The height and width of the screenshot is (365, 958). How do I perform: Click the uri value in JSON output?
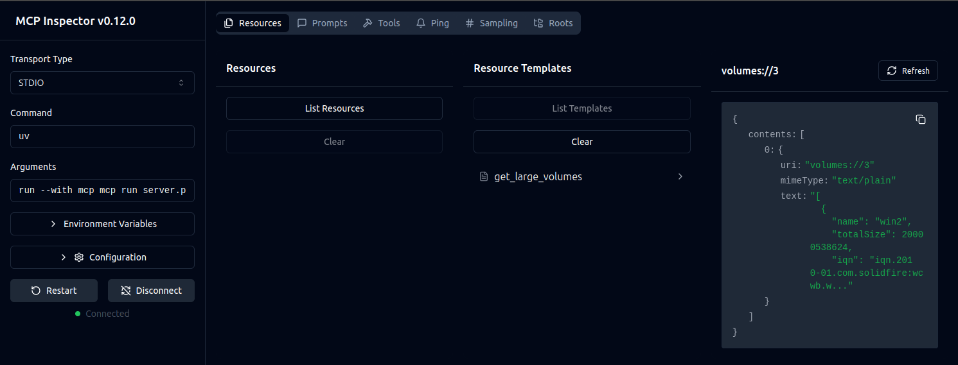839,165
